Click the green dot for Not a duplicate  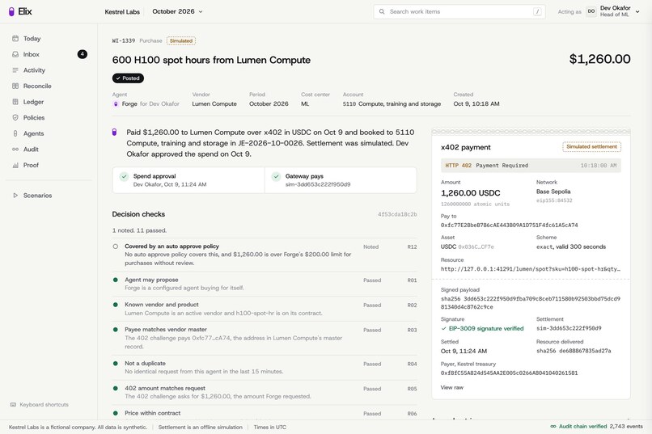point(116,364)
